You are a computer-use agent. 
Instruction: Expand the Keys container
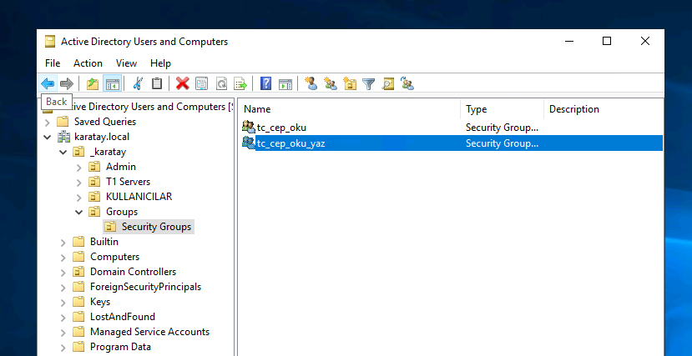point(63,303)
